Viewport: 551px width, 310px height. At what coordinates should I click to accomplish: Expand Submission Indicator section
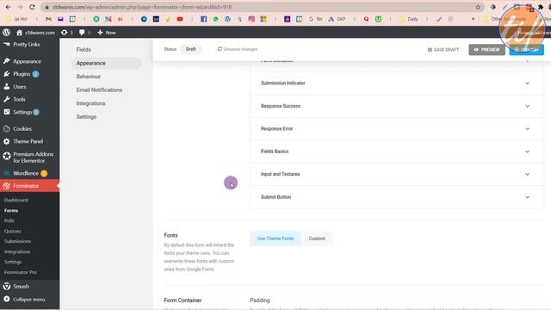point(397,84)
